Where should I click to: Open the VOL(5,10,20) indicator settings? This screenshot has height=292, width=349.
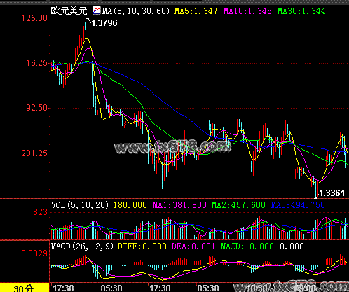(x=80, y=205)
